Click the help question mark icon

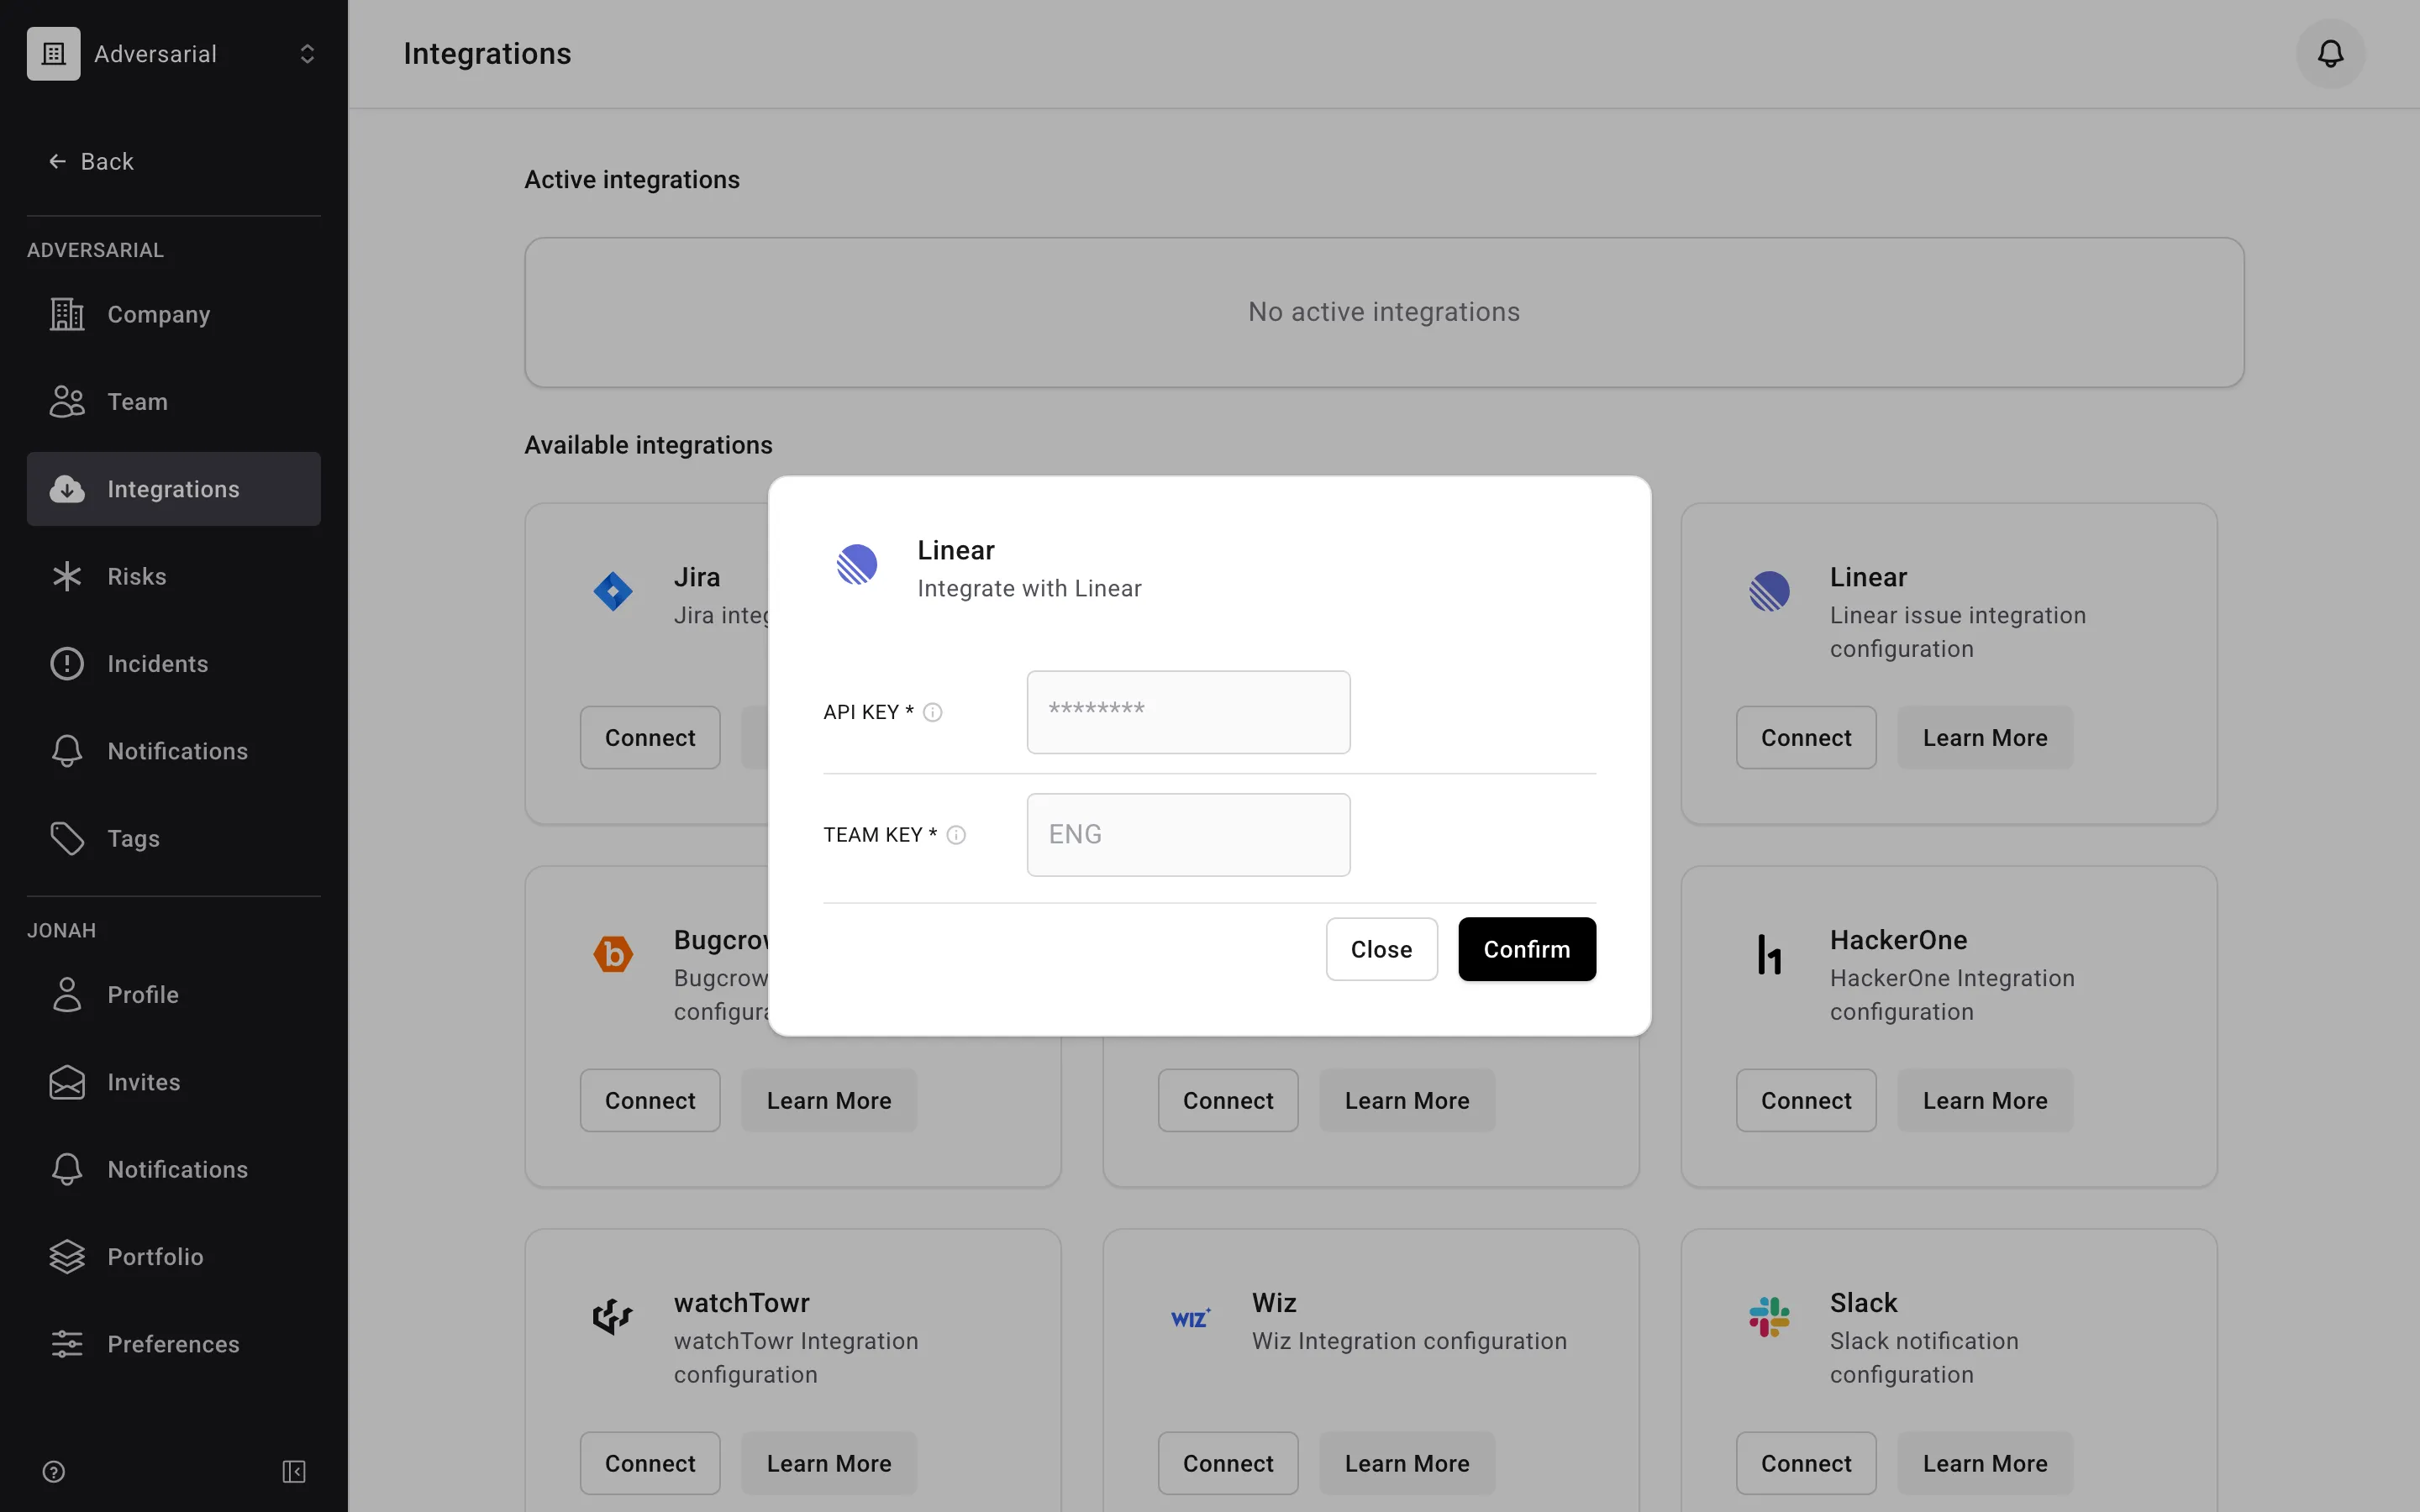click(54, 1472)
